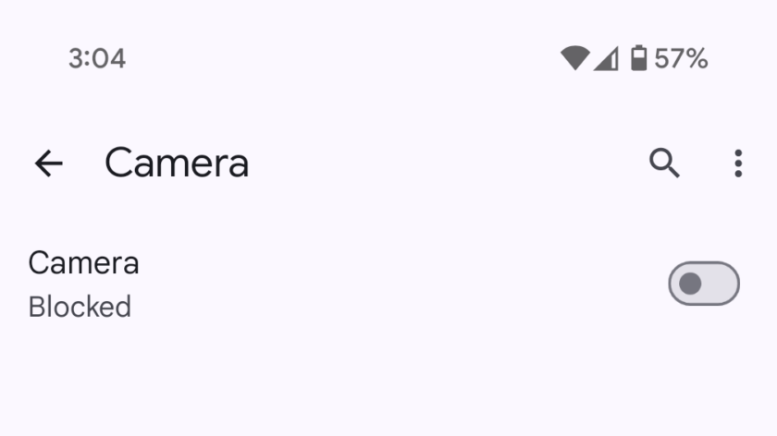Go back using the left arrow
This screenshot has width=777, height=436.
tap(48, 163)
